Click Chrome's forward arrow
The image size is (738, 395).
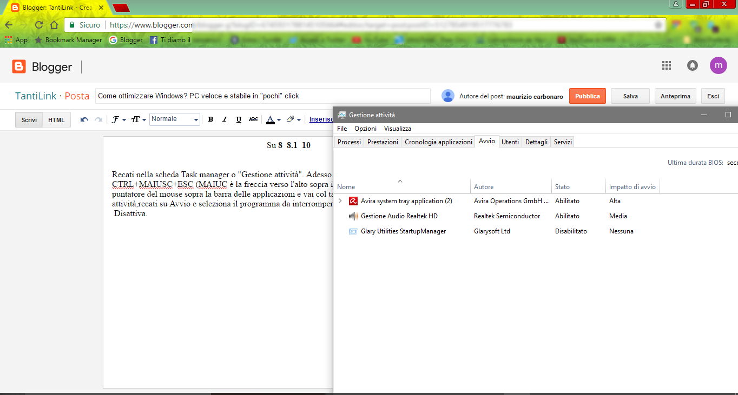click(23, 25)
